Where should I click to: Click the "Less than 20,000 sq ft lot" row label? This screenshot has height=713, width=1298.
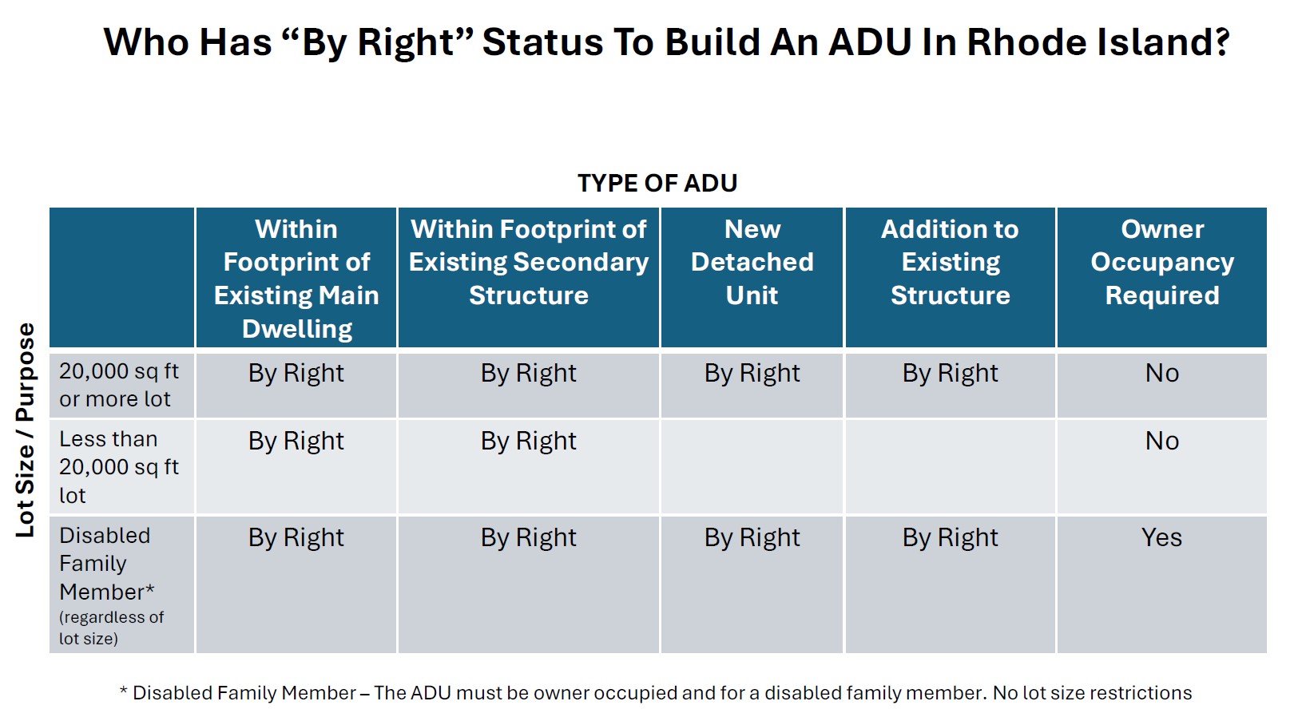pos(119,467)
